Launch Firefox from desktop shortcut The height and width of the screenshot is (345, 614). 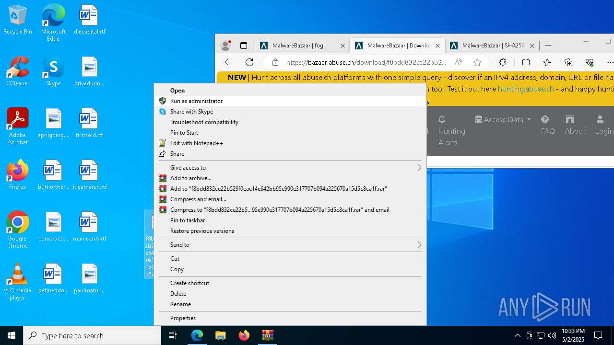tap(18, 175)
